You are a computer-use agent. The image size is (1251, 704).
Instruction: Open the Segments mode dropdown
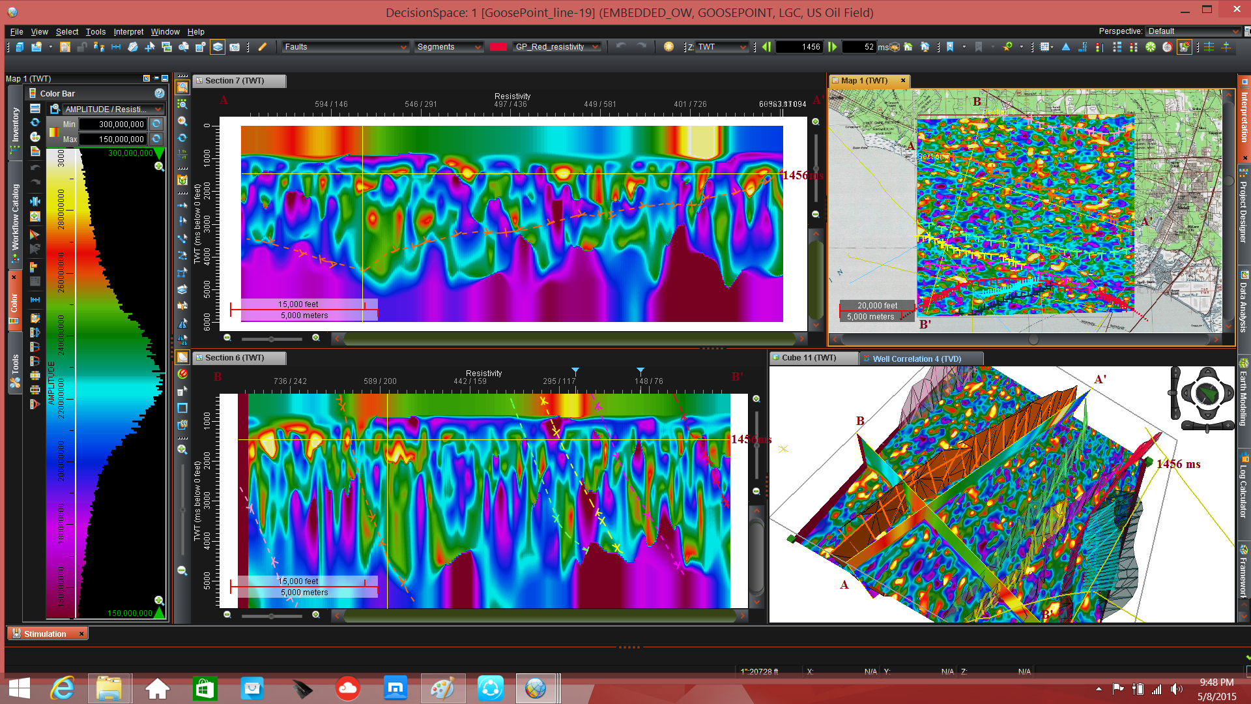click(x=448, y=47)
